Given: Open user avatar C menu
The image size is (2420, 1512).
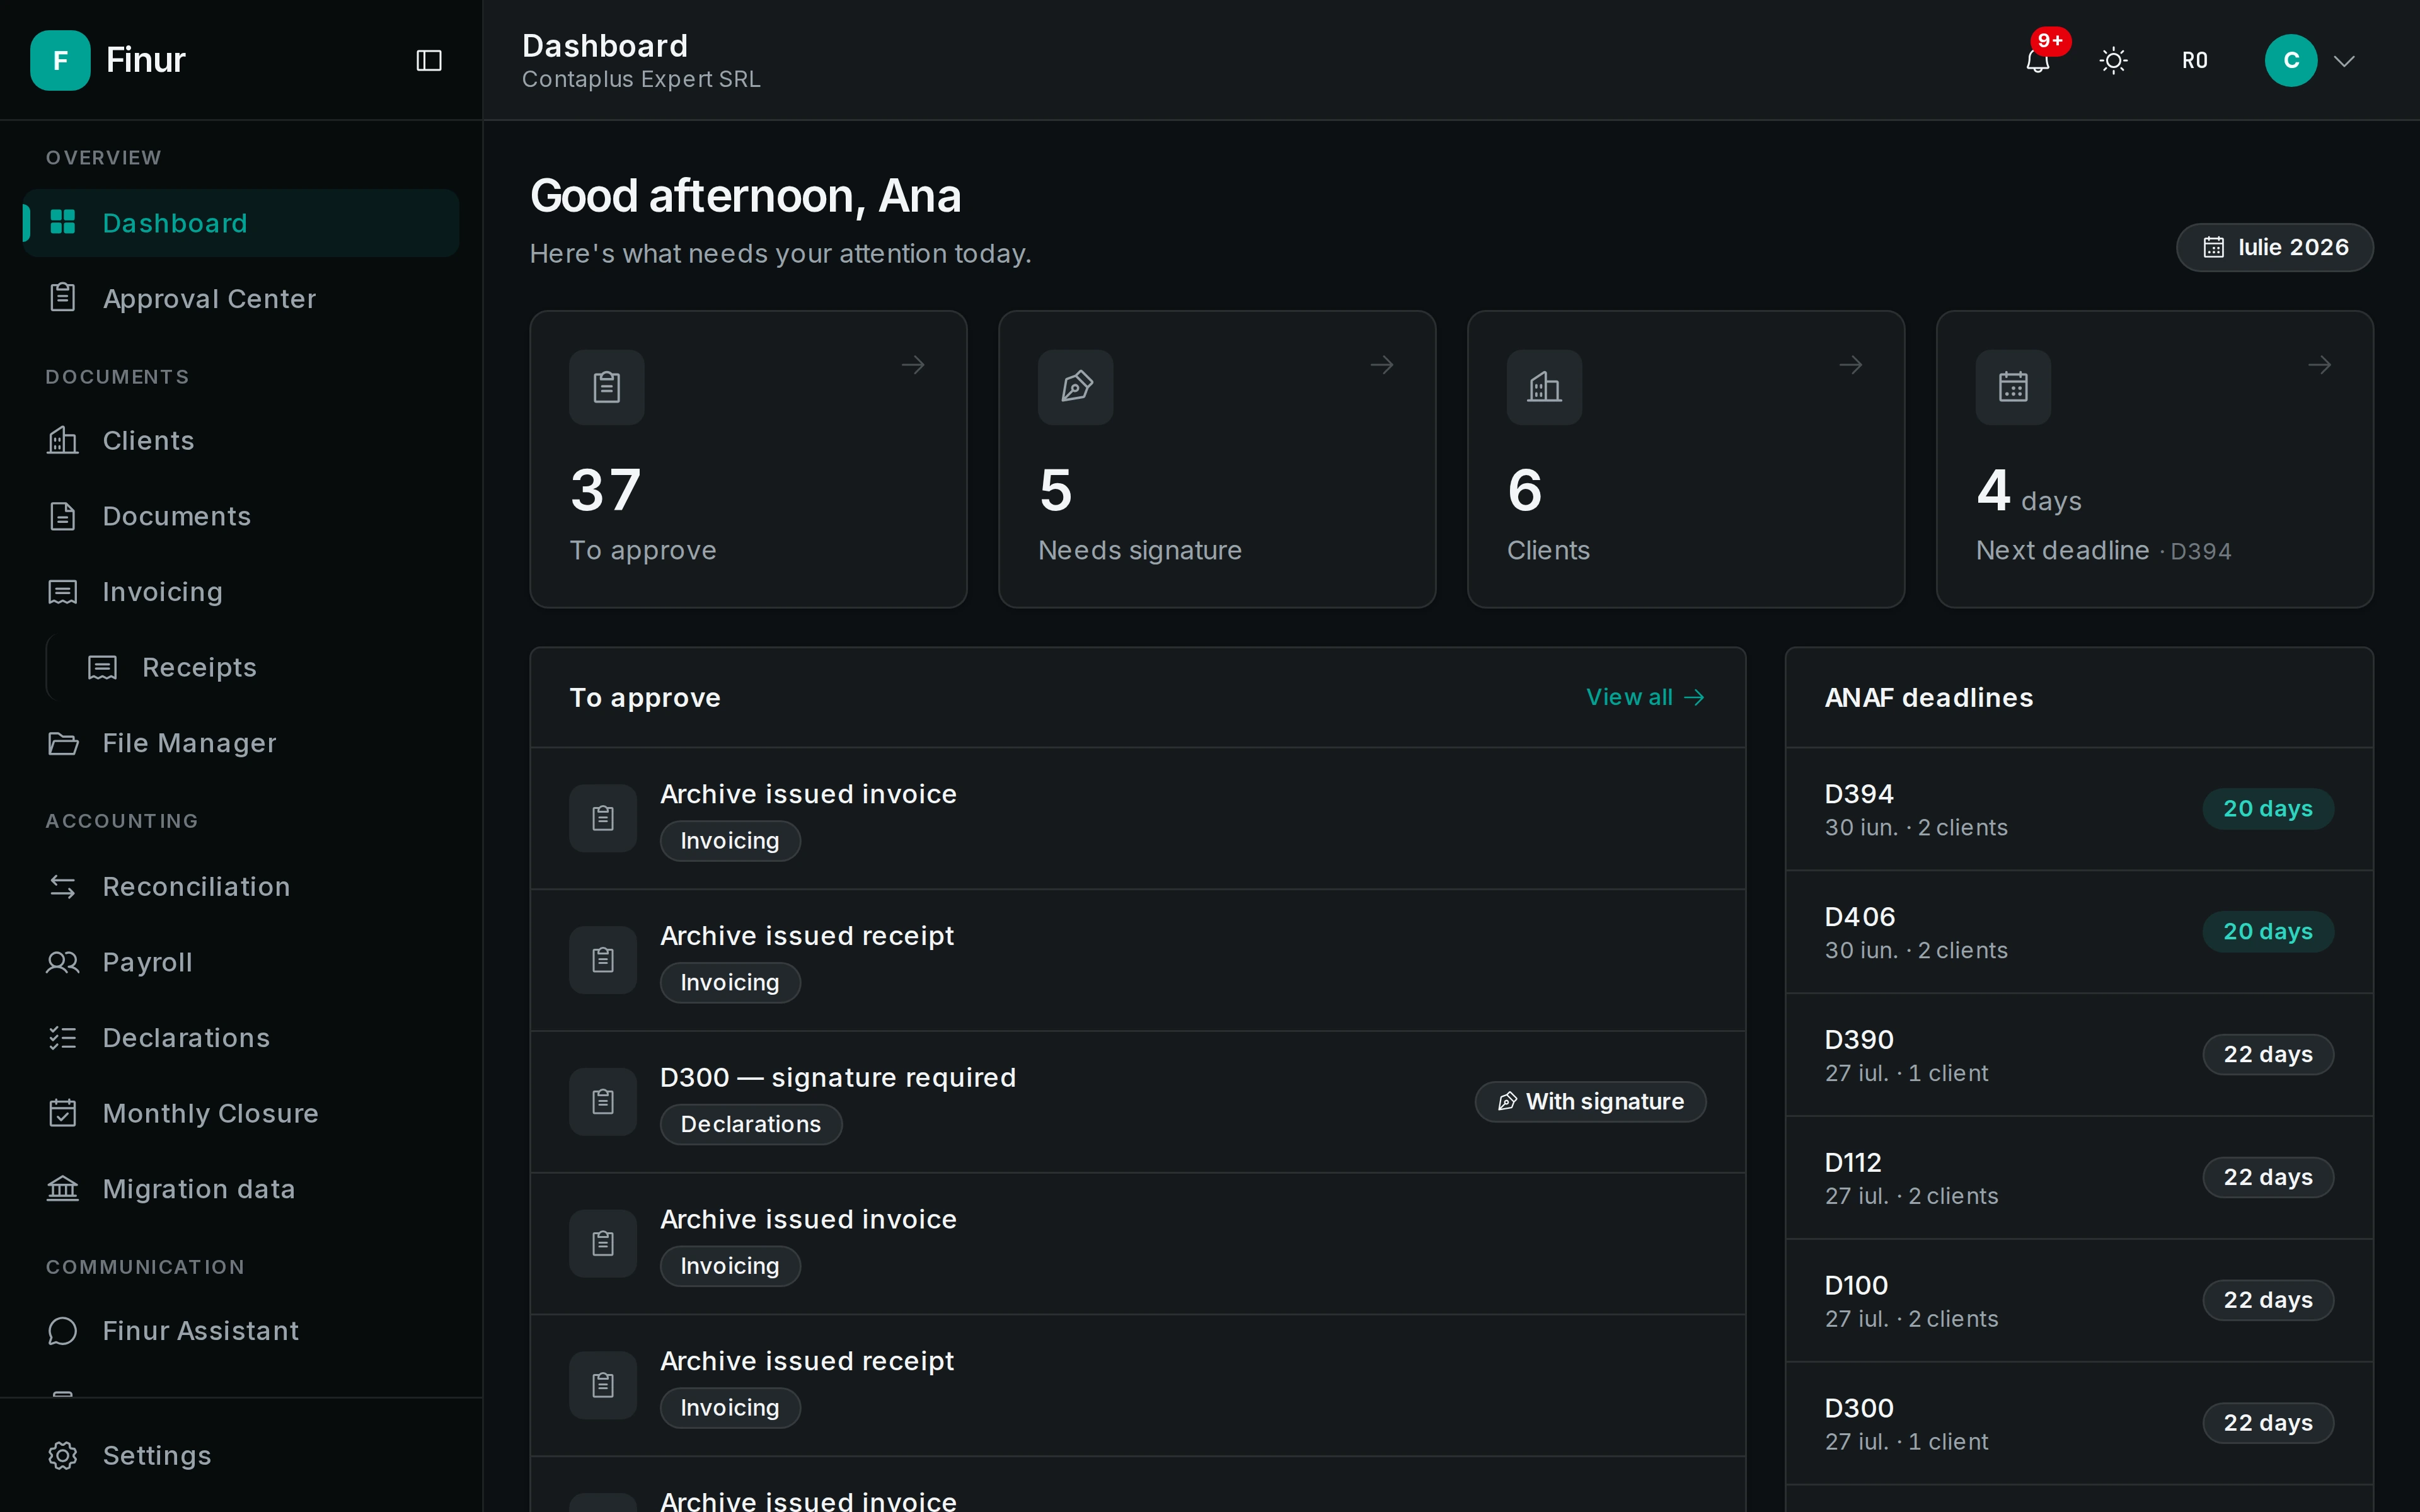Looking at the screenshot, I should pyautogui.click(x=2291, y=61).
